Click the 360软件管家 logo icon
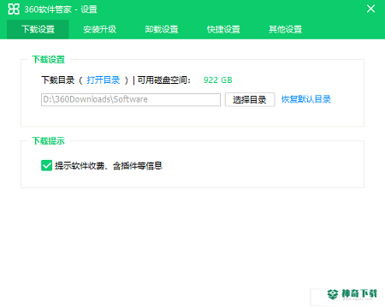This screenshot has height=308, width=385. [14, 9]
